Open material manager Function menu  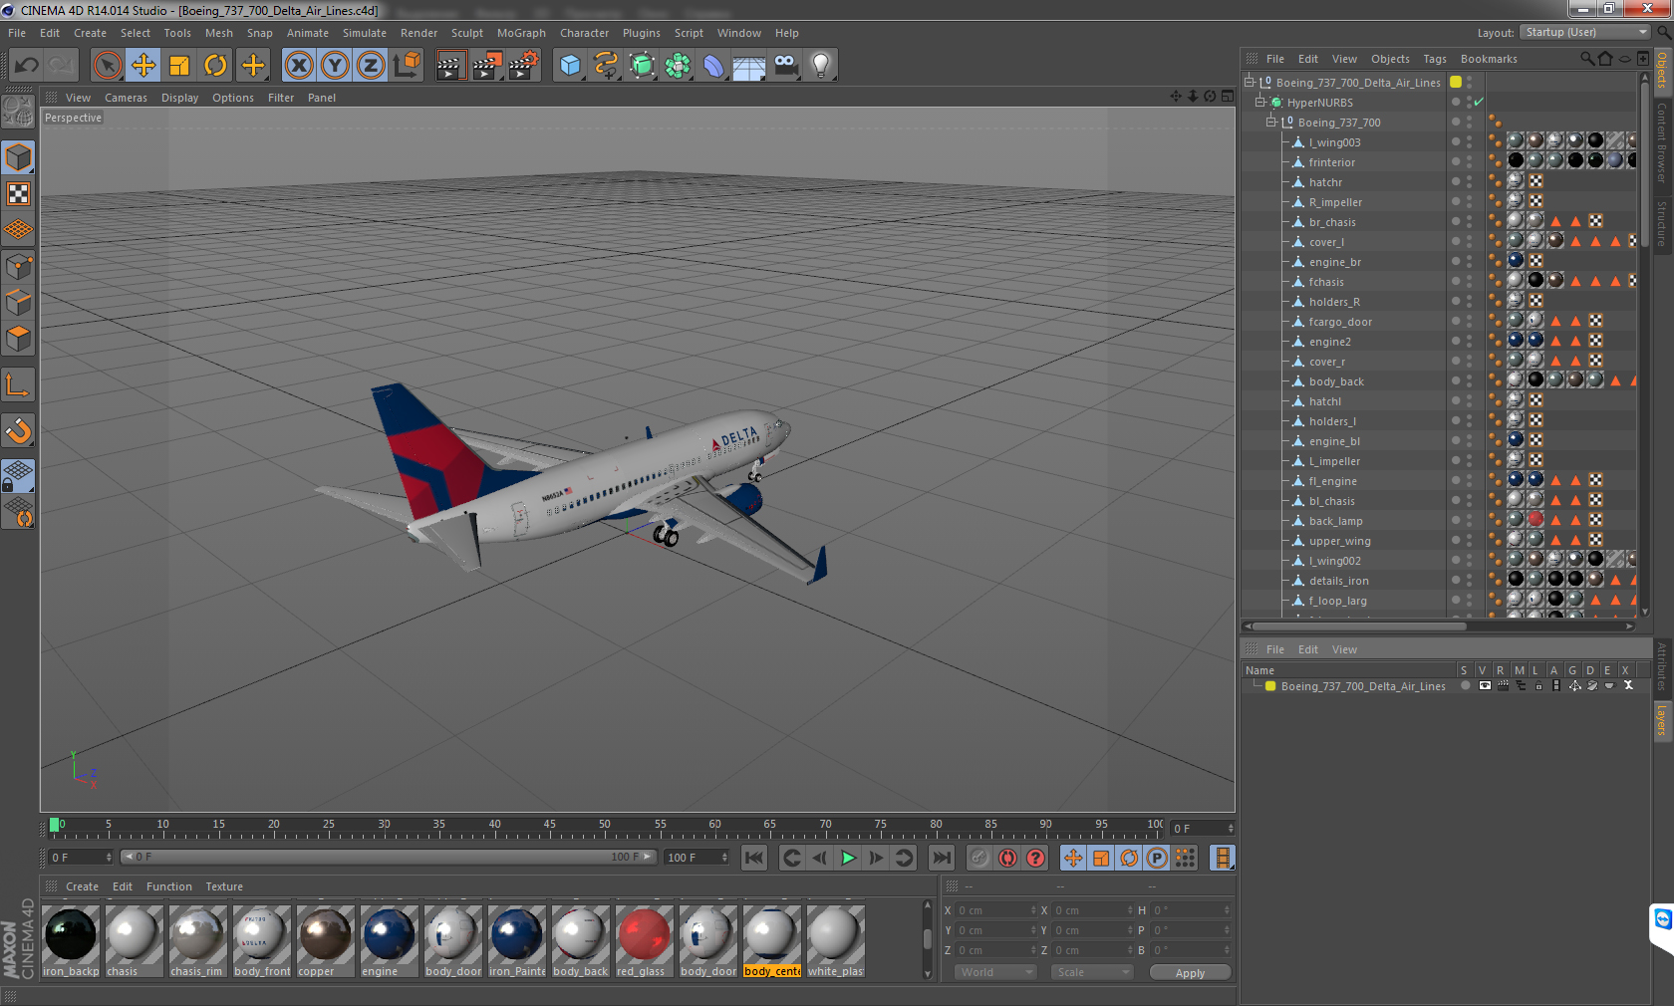pos(168,886)
